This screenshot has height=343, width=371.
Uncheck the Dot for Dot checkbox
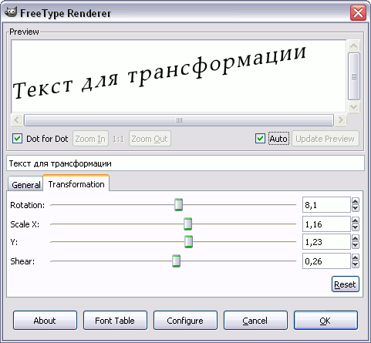pos(17,139)
